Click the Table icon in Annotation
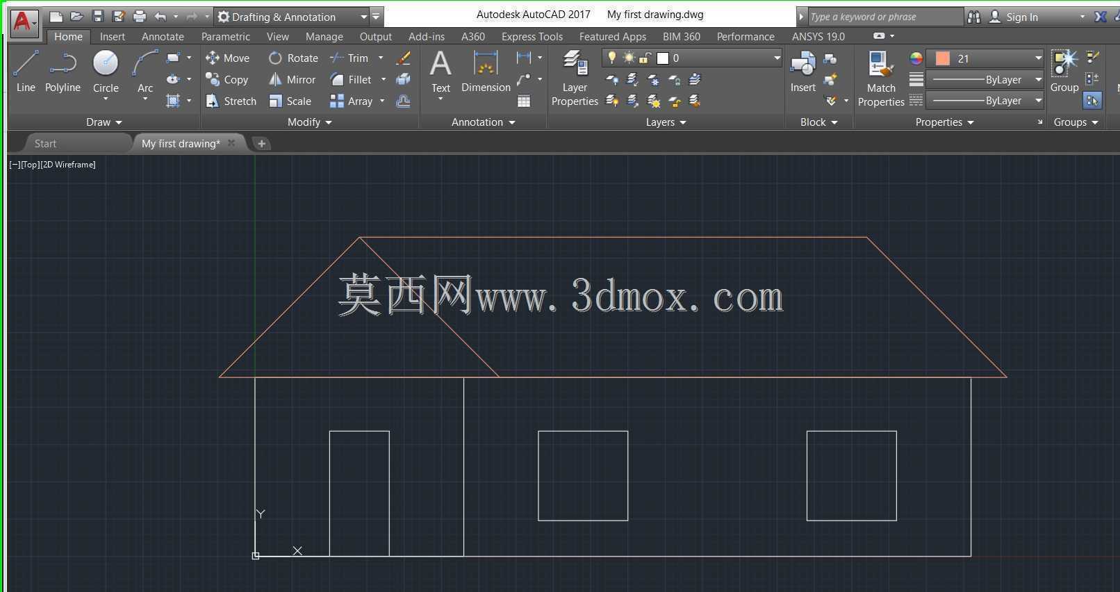 (524, 101)
